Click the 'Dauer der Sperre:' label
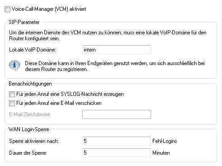222x166 pixels. [x=28, y=153]
